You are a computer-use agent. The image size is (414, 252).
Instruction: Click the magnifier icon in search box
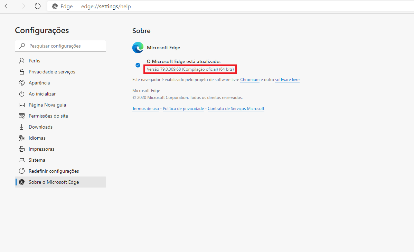[x=22, y=46]
